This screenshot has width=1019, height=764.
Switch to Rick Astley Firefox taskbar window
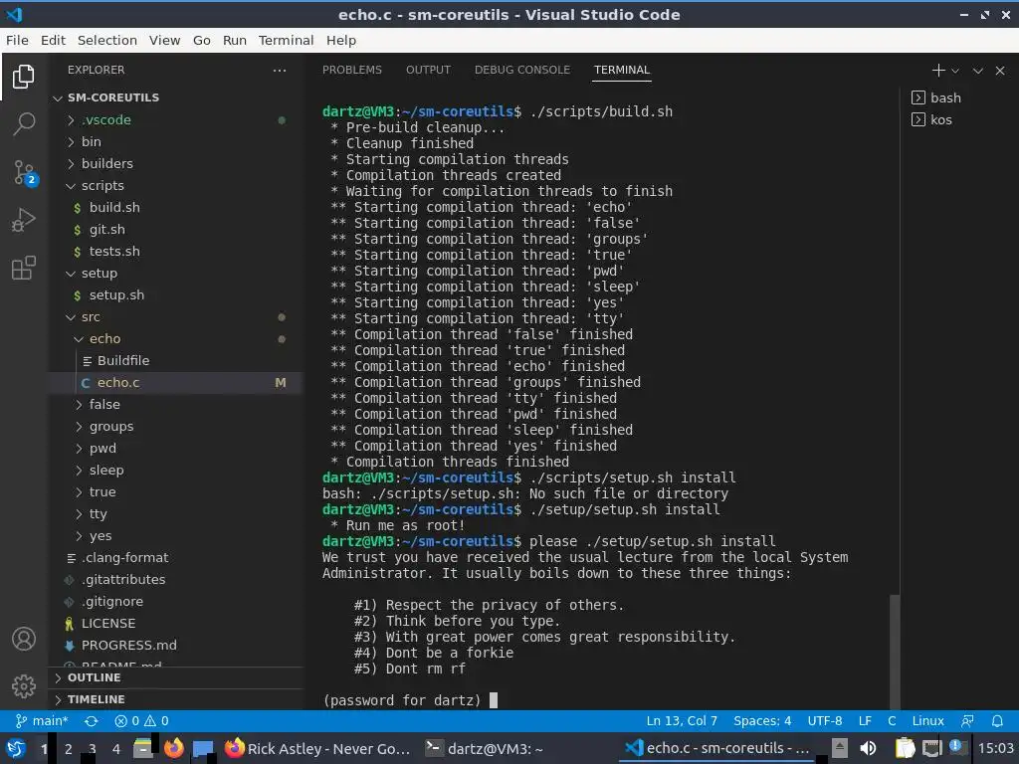317,748
